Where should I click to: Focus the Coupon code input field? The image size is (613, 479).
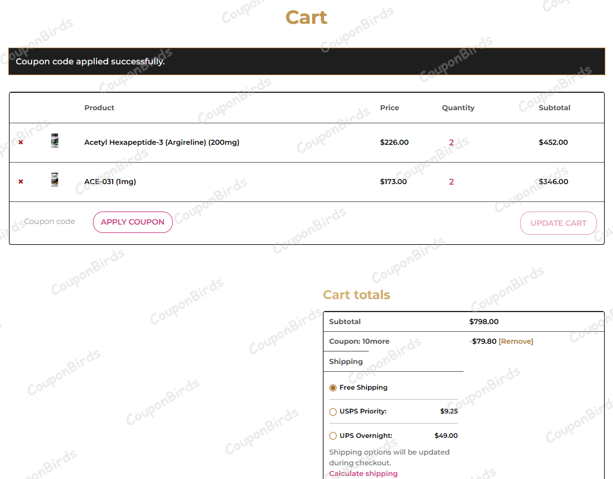tap(50, 222)
